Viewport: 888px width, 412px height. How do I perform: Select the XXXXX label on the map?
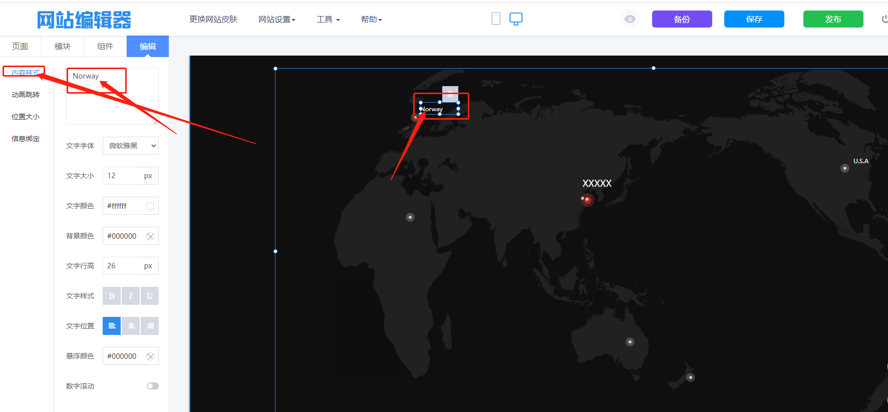click(x=597, y=183)
